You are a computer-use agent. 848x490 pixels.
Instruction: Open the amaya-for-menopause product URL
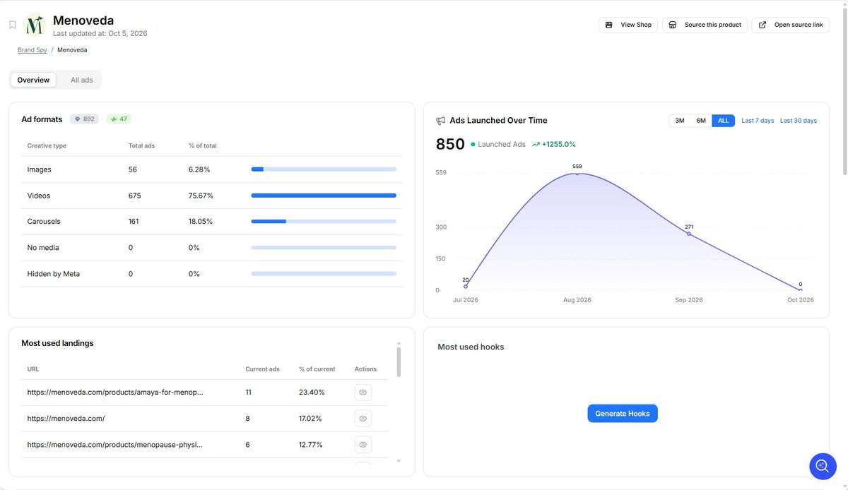point(115,392)
